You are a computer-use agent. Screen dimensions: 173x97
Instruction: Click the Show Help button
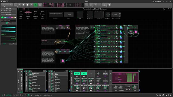pos(8,15)
